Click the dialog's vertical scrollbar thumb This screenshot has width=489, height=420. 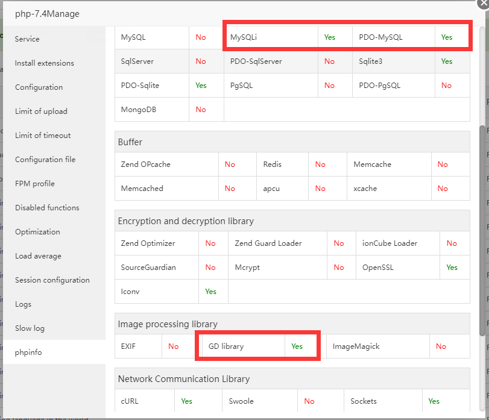point(482,229)
